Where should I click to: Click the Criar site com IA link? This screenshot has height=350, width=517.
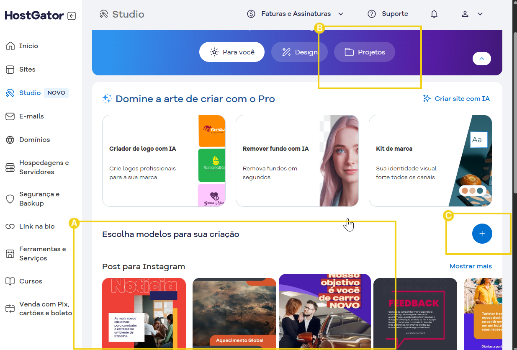coord(462,99)
